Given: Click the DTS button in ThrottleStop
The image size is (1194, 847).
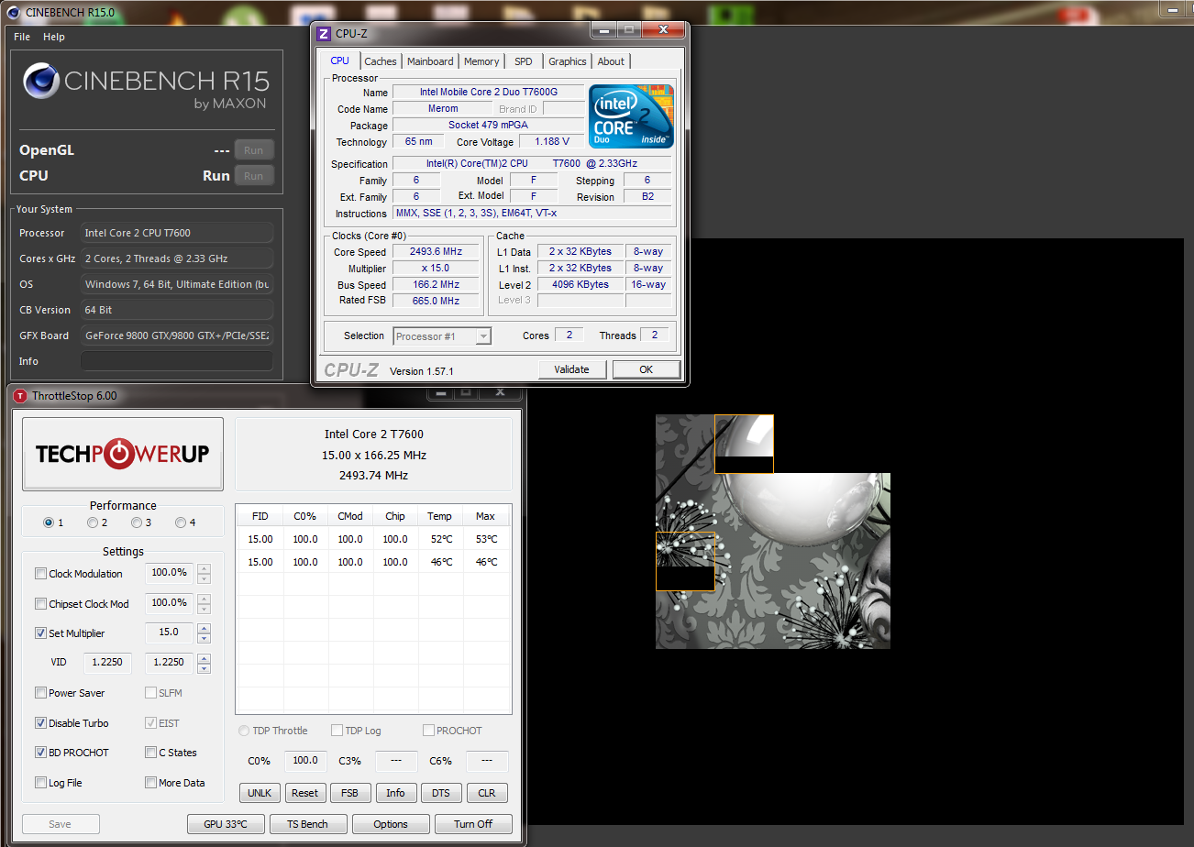Looking at the screenshot, I should (441, 793).
